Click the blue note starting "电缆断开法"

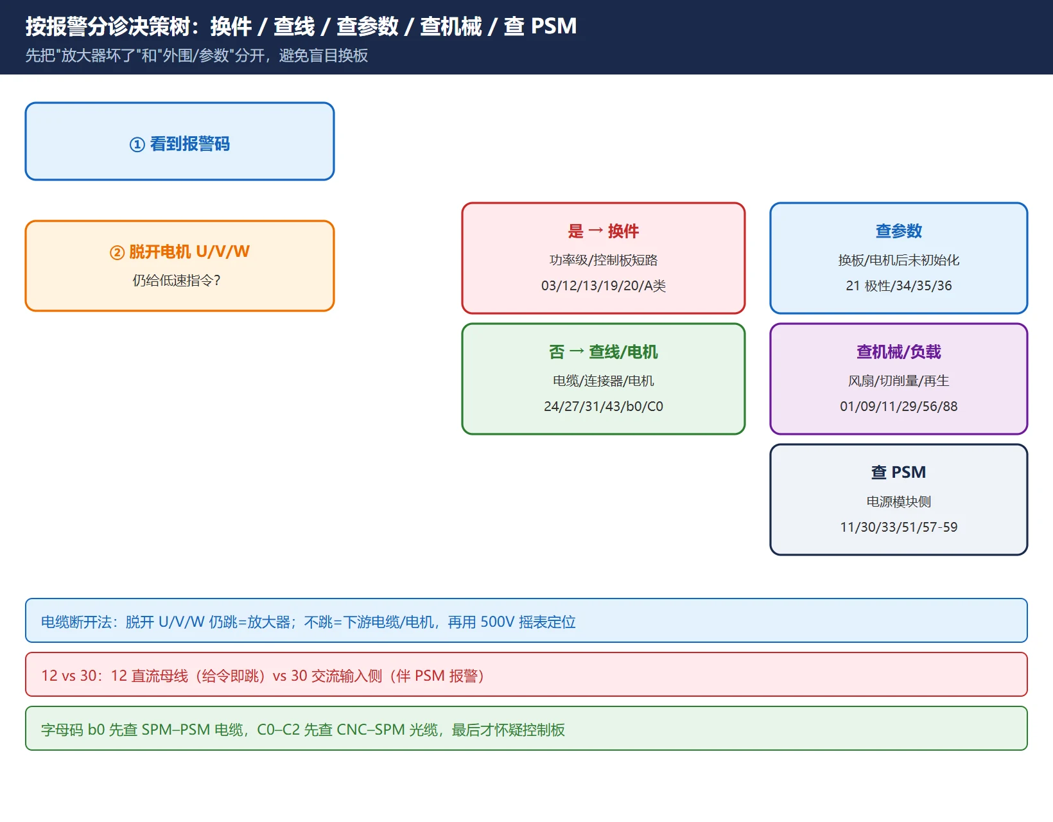[x=526, y=620]
